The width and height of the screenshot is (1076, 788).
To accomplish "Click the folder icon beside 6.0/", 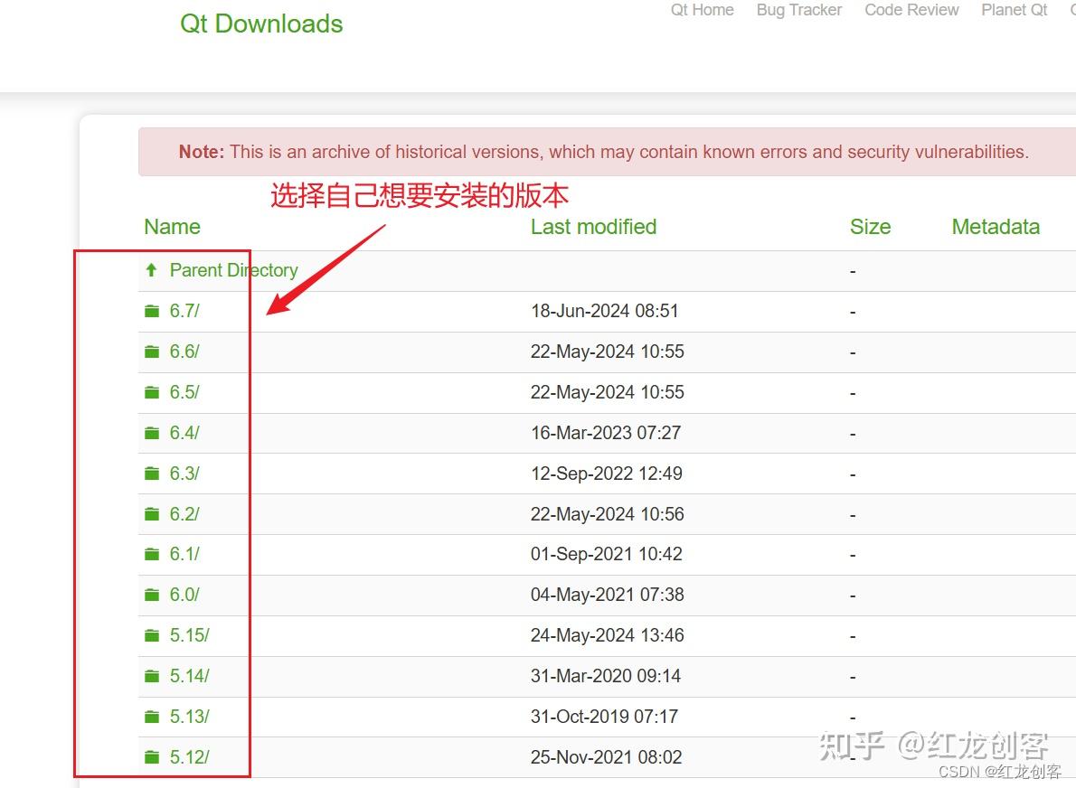I will click(151, 595).
